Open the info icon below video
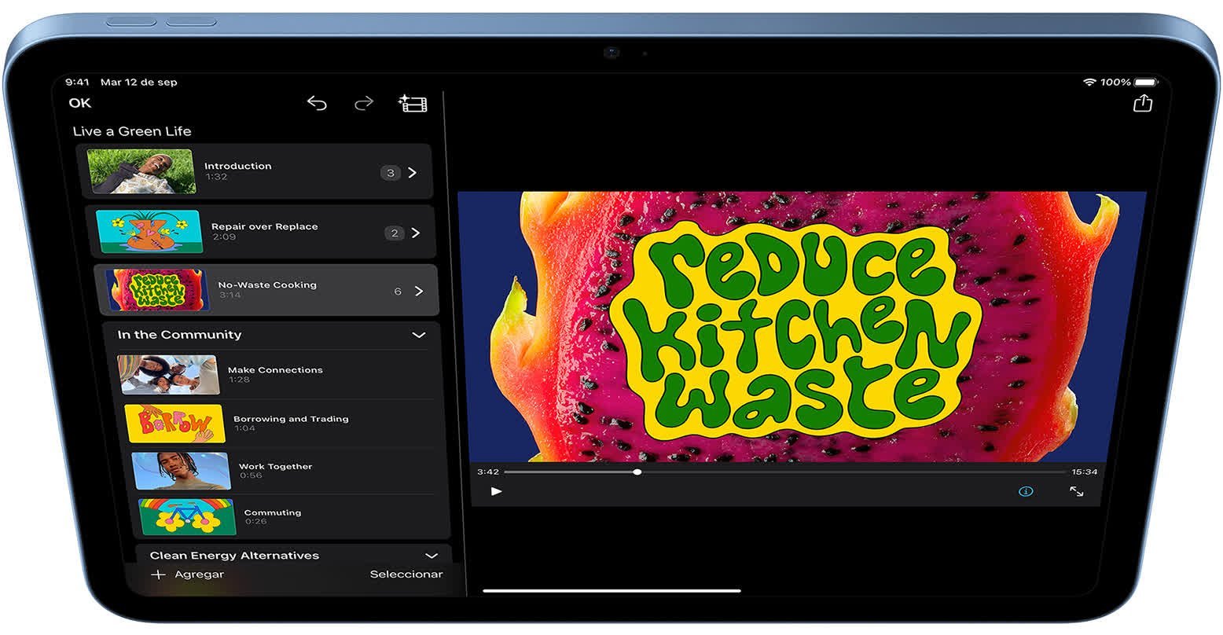The image size is (1223, 635). pyautogui.click(x=1026, y=491)
